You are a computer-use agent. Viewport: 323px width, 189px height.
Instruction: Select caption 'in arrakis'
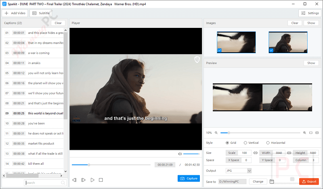(x=34, y=63)
